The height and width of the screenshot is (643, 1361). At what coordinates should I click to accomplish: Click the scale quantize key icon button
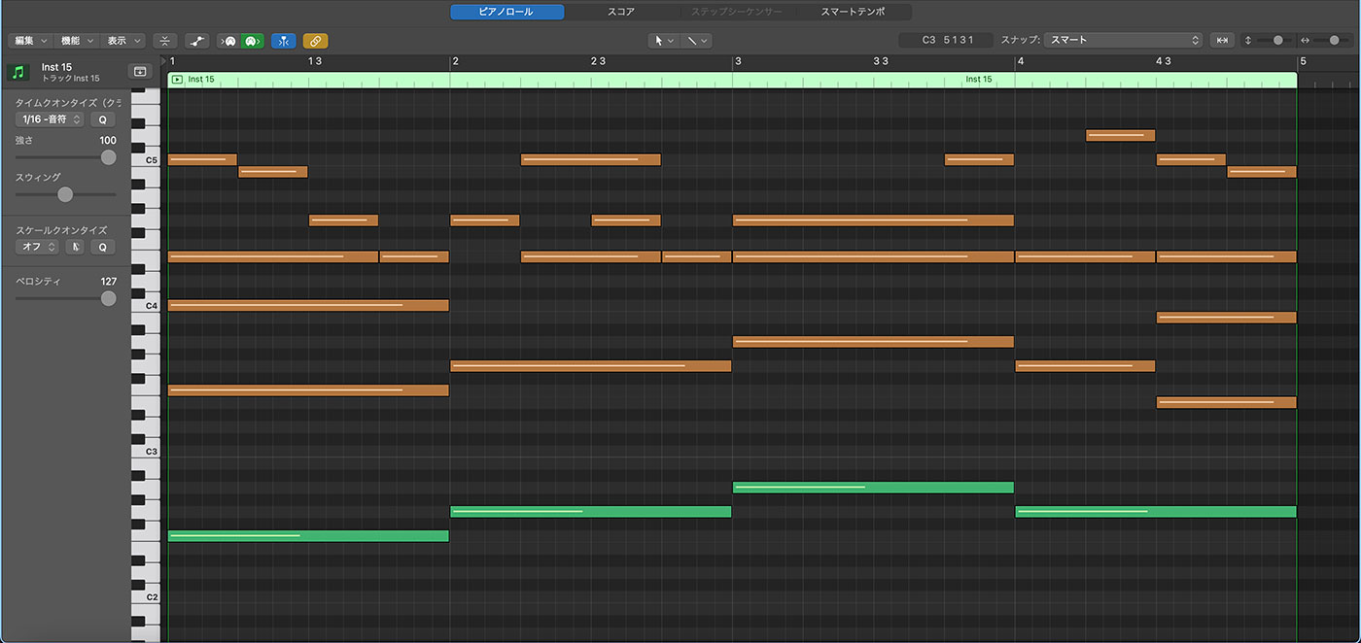[x=75, y=247]
